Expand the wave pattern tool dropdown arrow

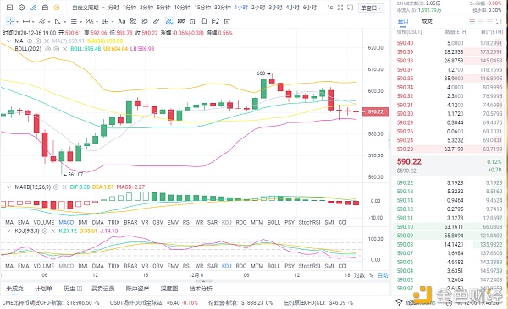tap(97, 22)
